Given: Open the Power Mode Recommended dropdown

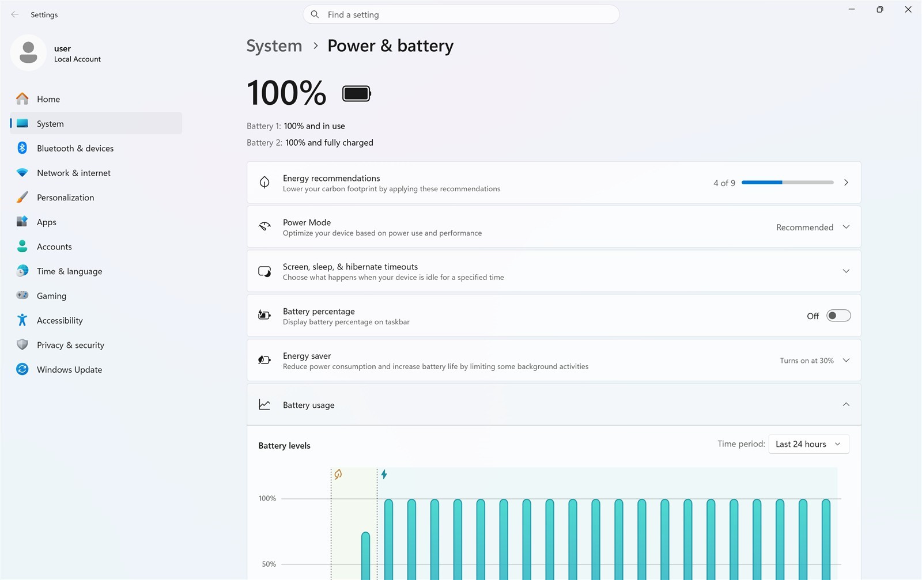Looking at the screenshot, I should click(x=813, y=227).
